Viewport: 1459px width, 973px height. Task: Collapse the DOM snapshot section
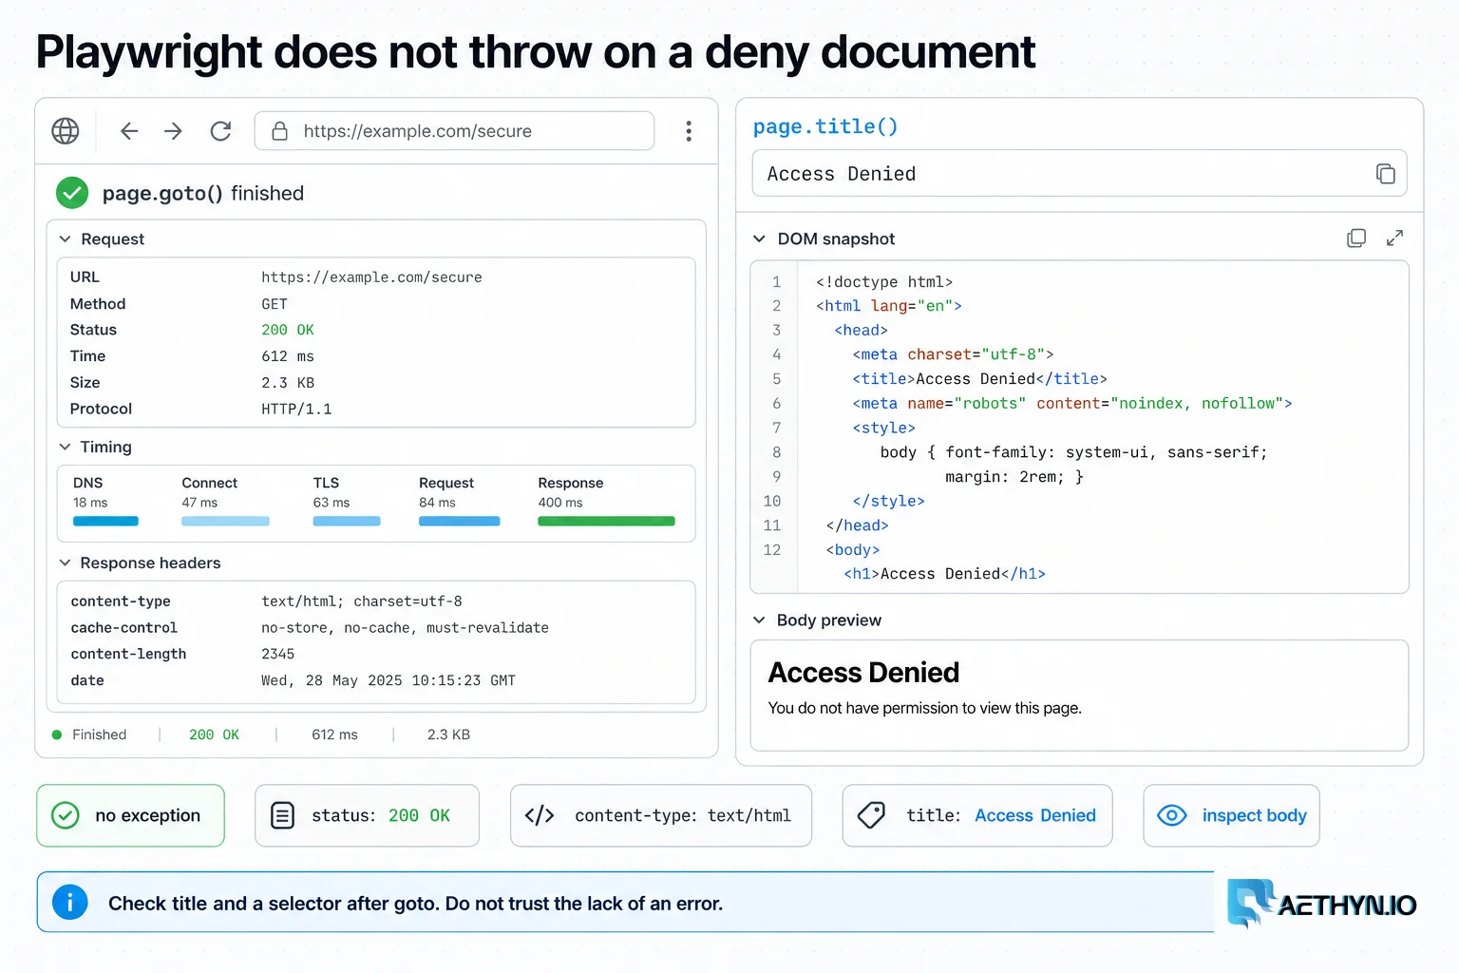[x=759, y=238]
